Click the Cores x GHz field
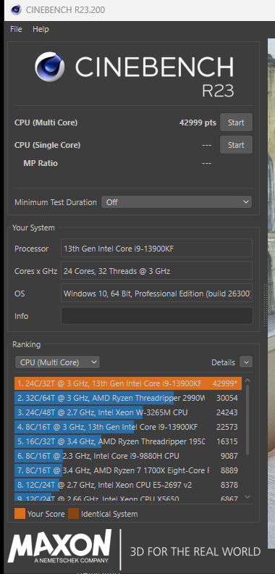 click(x=156, y=271)
